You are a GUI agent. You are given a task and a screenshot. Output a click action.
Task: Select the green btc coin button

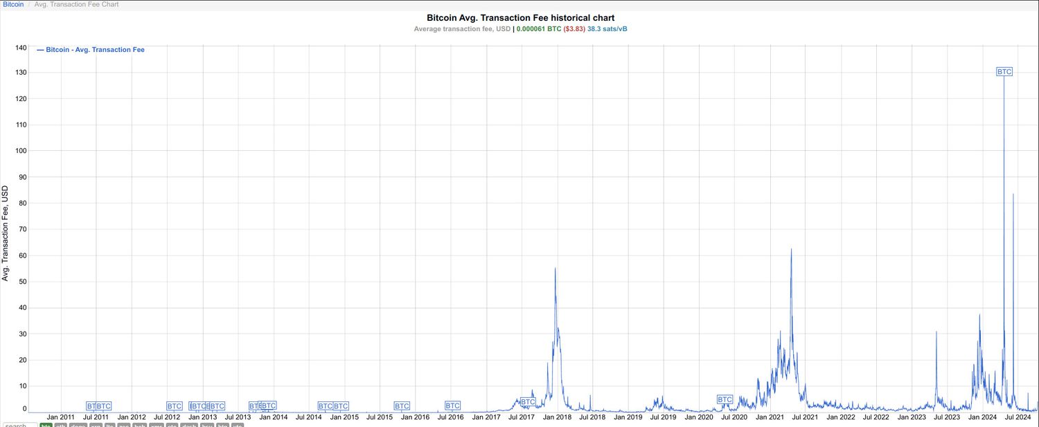pos(45,425)
